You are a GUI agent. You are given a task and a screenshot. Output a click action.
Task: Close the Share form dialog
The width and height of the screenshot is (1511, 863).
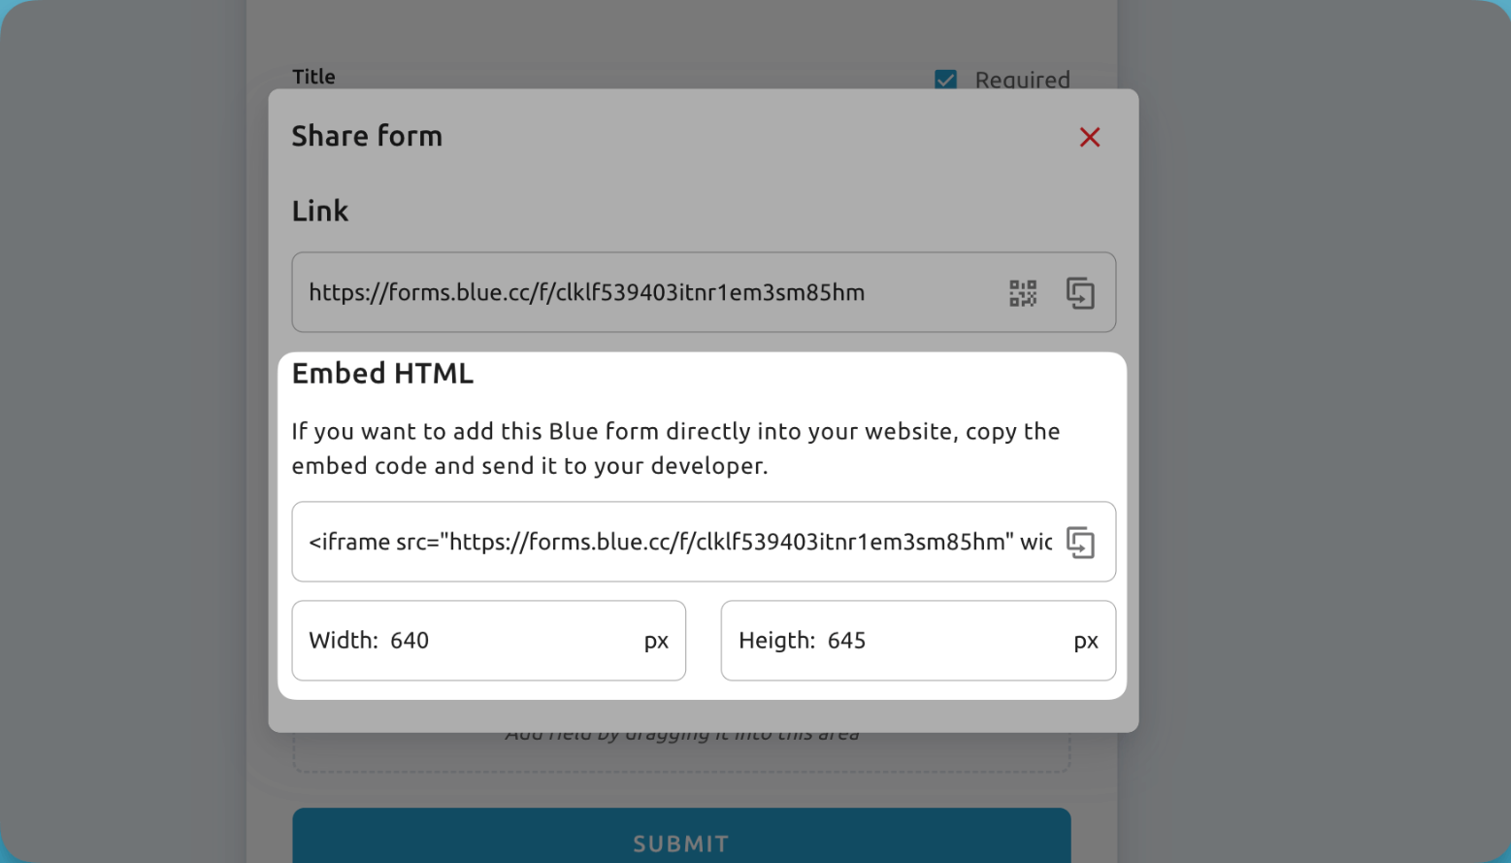pyautogui.click(x=1089, y=138)
